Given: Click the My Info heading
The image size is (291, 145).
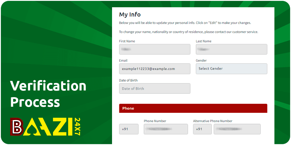Looking at the screenshot, I should click(130, 14).
